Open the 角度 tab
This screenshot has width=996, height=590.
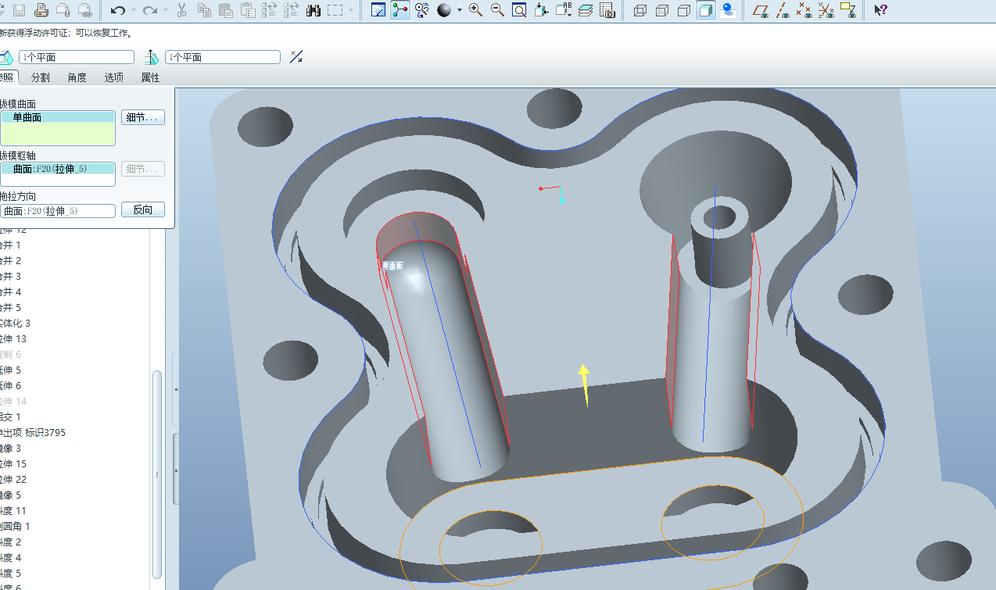click(77, 77)
